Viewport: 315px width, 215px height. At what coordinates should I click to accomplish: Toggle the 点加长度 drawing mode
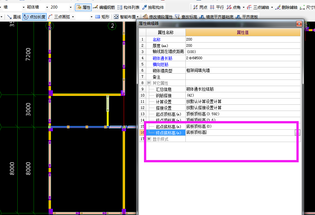[x=35, y=17]
